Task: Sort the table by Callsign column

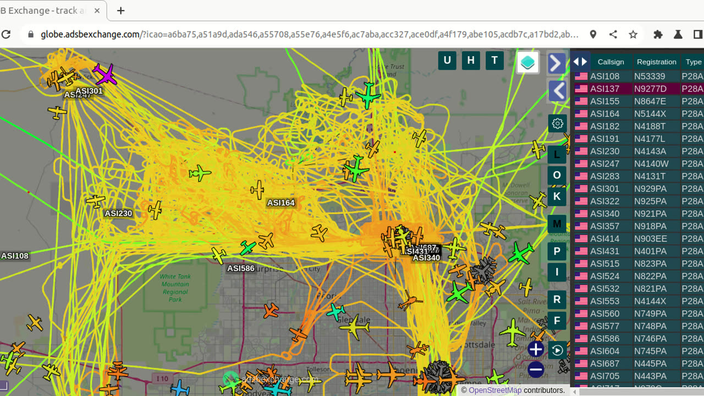Action: (610, 62)
